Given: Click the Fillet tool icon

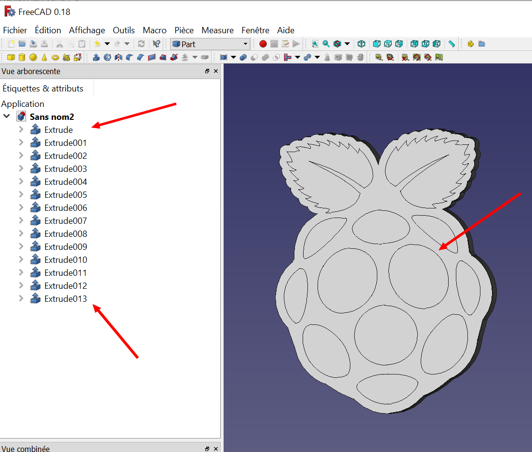Looking at the screenshot, I should pyautogui.click(x=130, y=58).
